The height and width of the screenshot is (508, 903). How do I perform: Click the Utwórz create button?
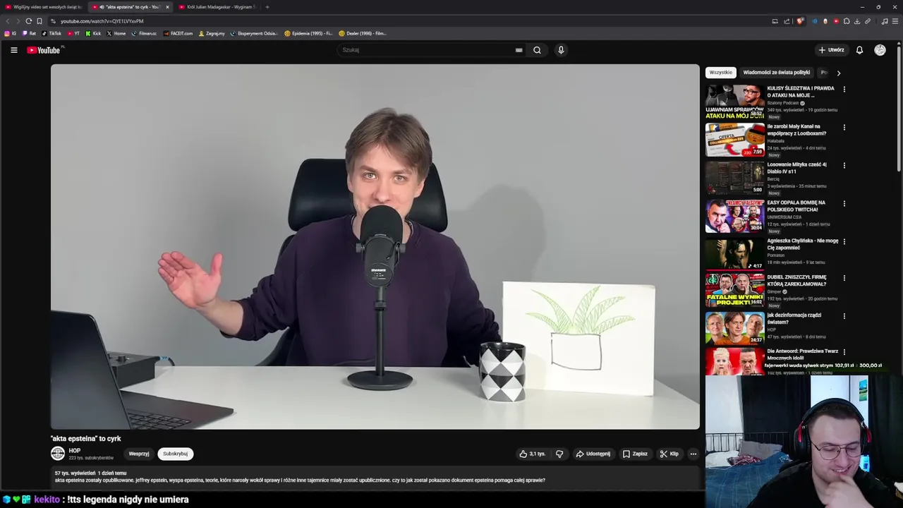(x=831, y=50)
